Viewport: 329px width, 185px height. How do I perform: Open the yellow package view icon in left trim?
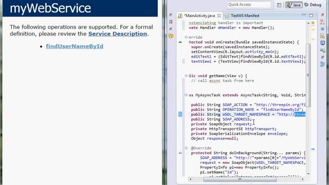point(171,36)
